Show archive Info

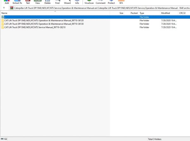77,2
